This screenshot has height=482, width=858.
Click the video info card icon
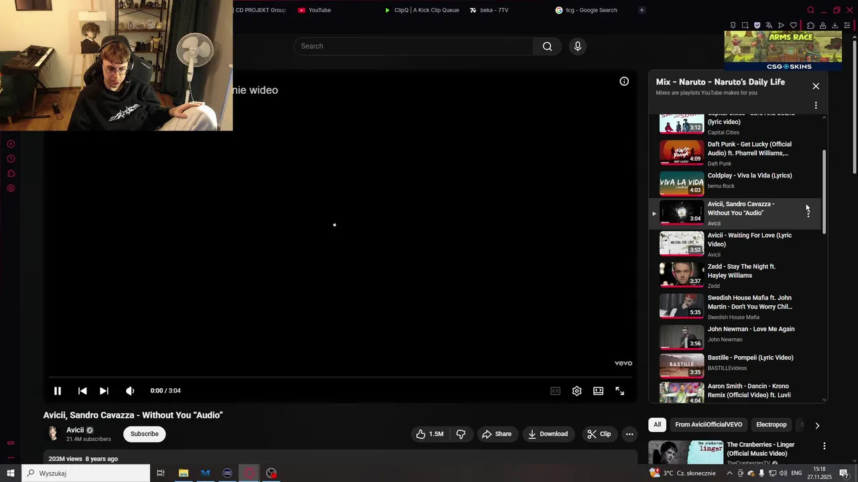(624, 82)
